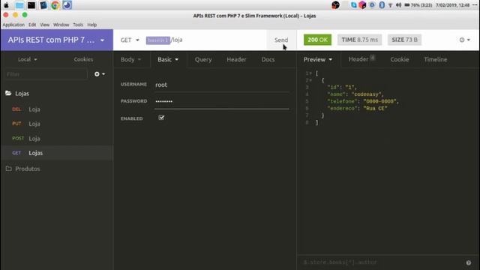Image resolution: width=480 pixels, height=270 pixels.
Task: Click the "codeeasy" value in JSON response
Action: [x=366, y=94]
